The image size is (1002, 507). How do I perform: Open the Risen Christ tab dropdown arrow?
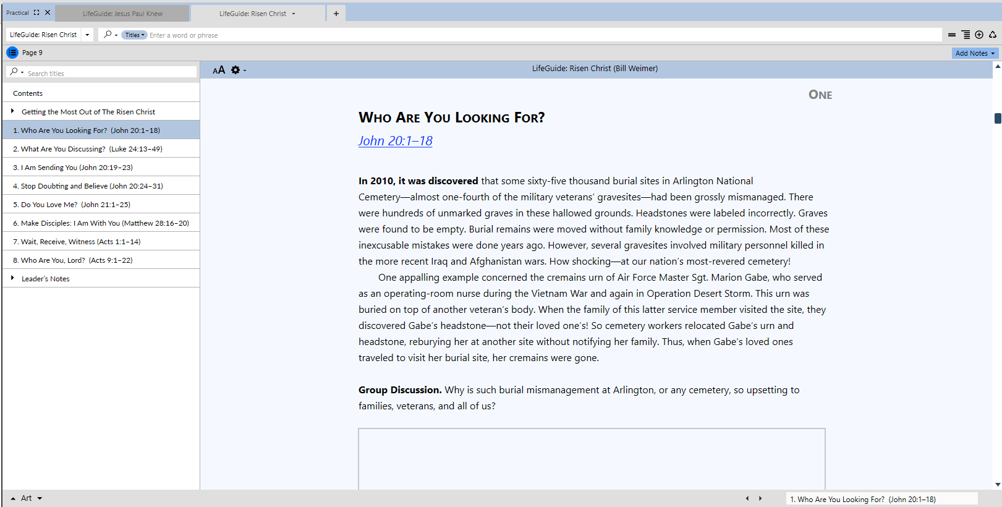pyautogui.click(x=294, y=14)
